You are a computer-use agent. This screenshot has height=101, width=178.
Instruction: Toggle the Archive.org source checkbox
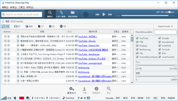(x=137, y=49)
